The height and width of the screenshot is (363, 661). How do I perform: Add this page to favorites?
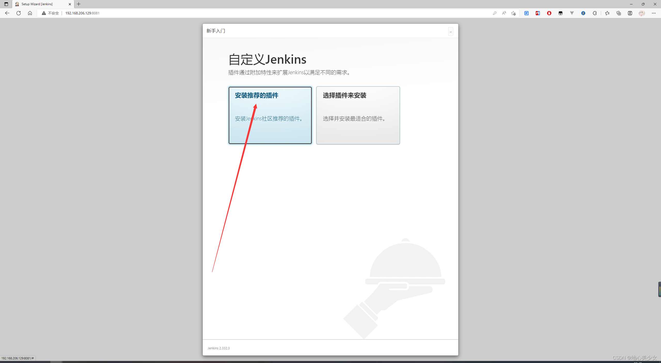click(513, 13)
